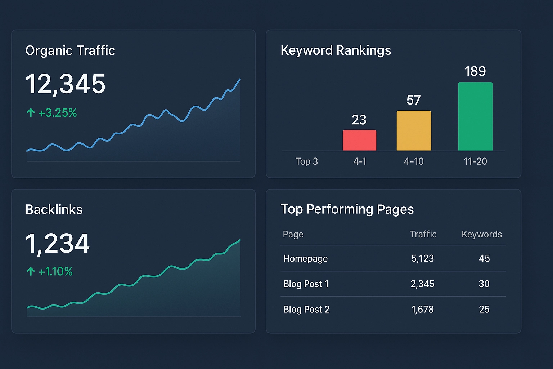This screenshot has height=369, width=553.
Task: Click the green up arrow beside +1.10%
Action: point(31,272)
